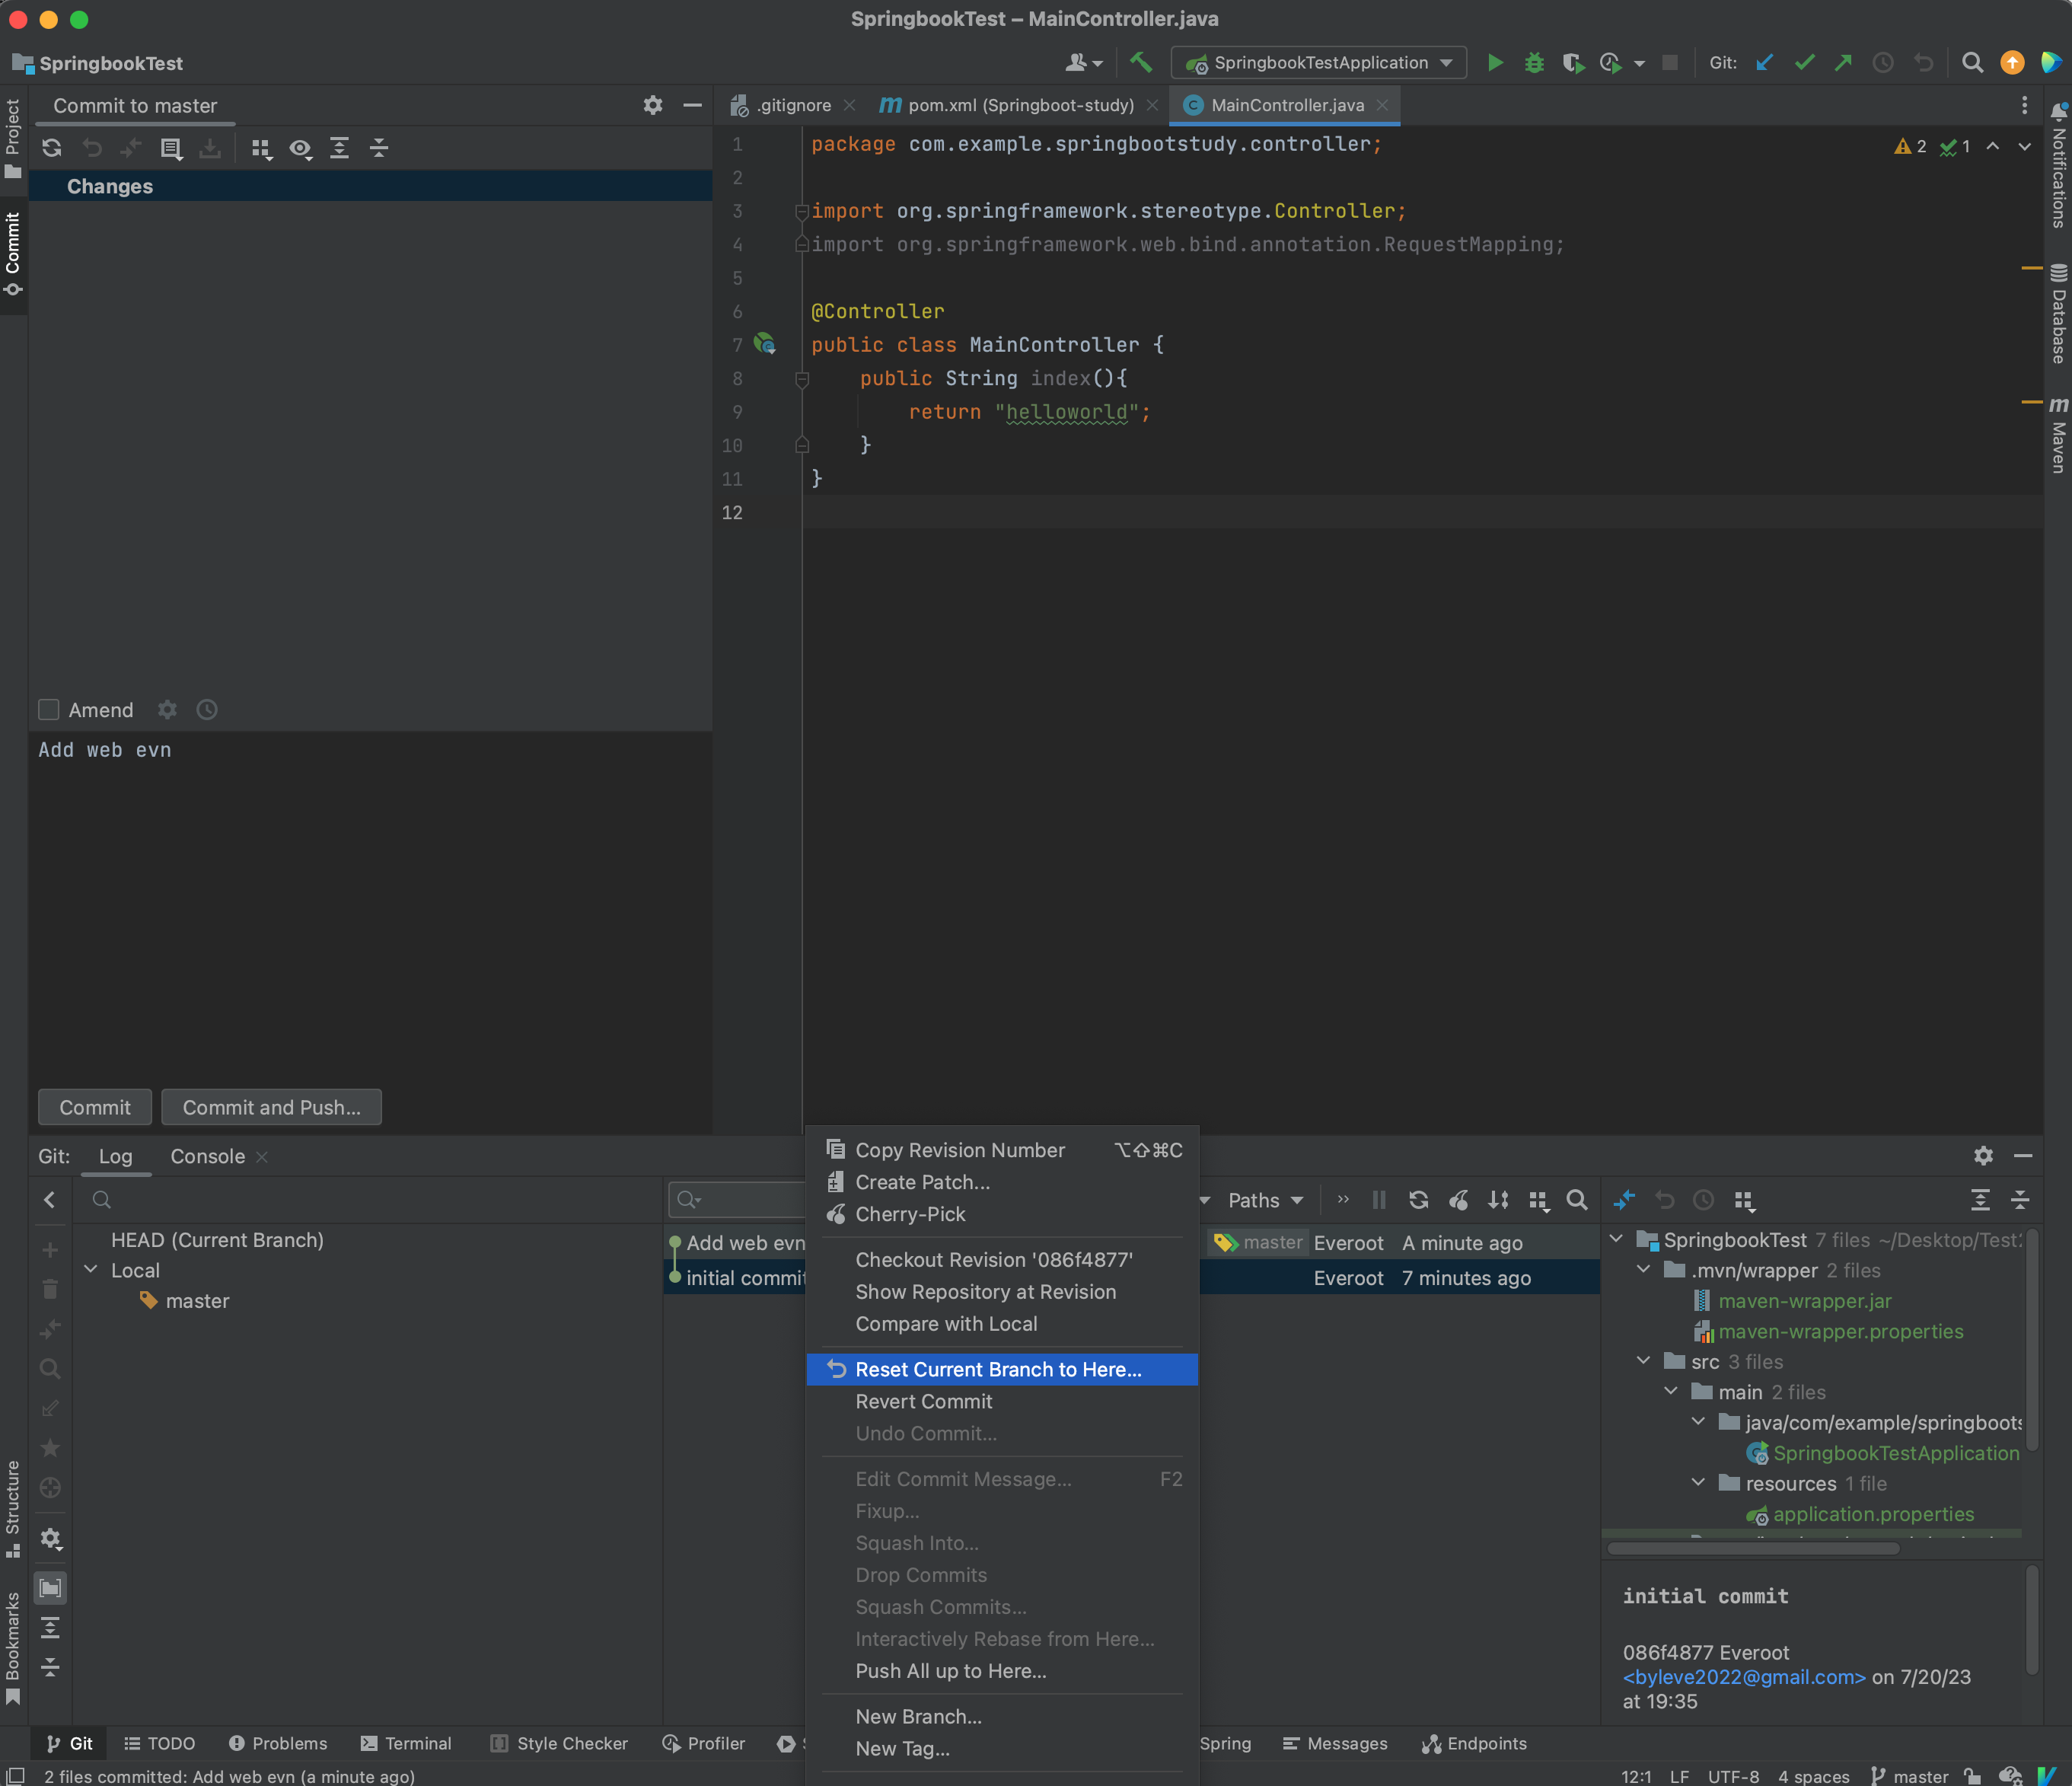
Task: Collapse the .mvn/wrapper folder node
Action: [x=1644, y=1269]
